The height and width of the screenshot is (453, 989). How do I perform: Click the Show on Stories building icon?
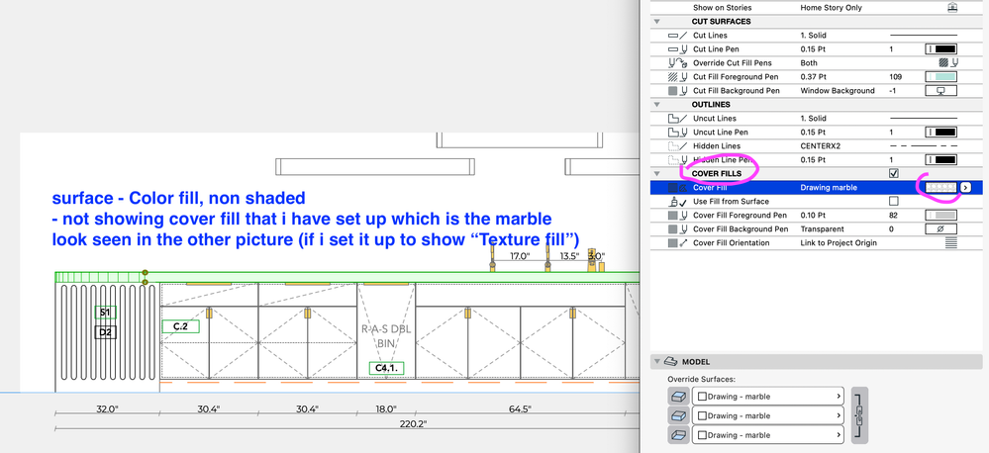click(952, 8)
